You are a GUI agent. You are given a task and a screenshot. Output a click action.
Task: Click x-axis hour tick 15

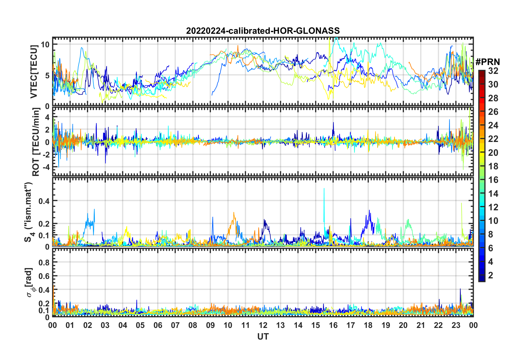click(x=316, y=325)
